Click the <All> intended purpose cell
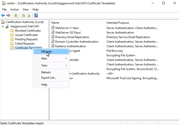Image resolution: width=179 pixels, height=125 pixels. [110, 74]
